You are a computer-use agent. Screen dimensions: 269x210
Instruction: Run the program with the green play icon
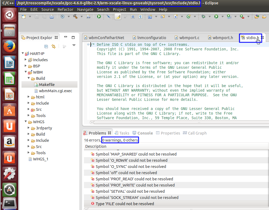pyautogui.click(x=216, y=16)
